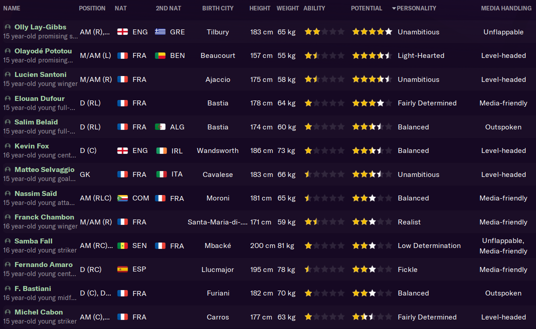Click Elouan Dufour's potential star rating
Screen dimensions: 536x329
coord(372,103)
